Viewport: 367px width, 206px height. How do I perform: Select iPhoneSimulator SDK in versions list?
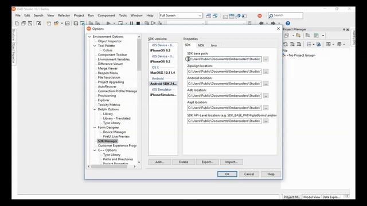tap(163, 95)
